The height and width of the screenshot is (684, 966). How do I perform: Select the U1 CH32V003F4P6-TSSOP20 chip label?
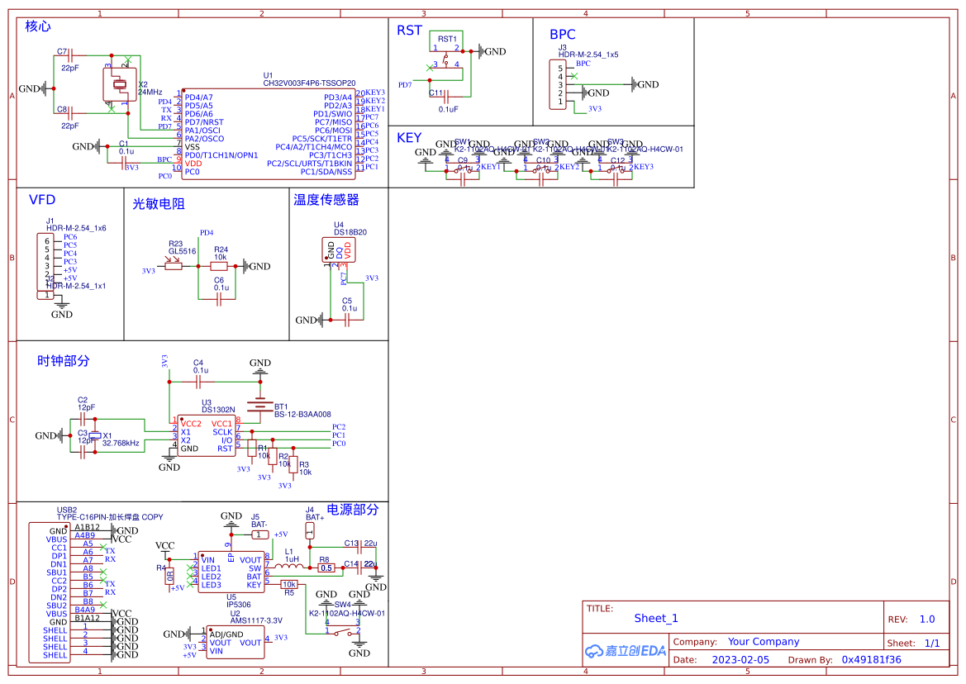(x=309, y=79)
